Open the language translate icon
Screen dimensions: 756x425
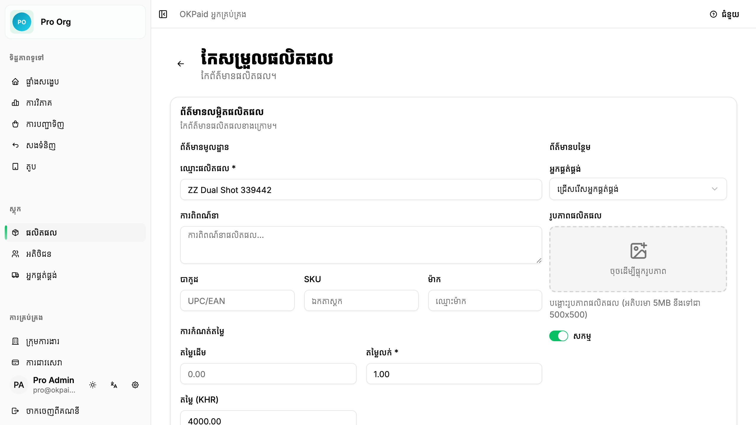pyautogui.click(x=114, y=385)
